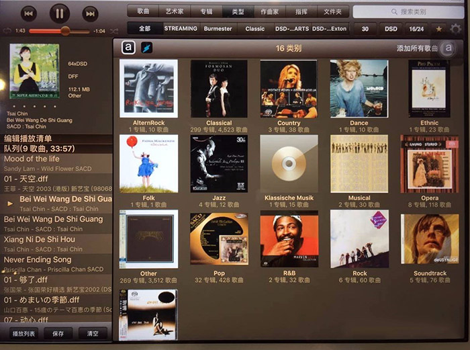Image resolution: width=470 pixels, height=350 pixels.
Task: Select the DSD-...Exton filter
Action: click(330, 29)
